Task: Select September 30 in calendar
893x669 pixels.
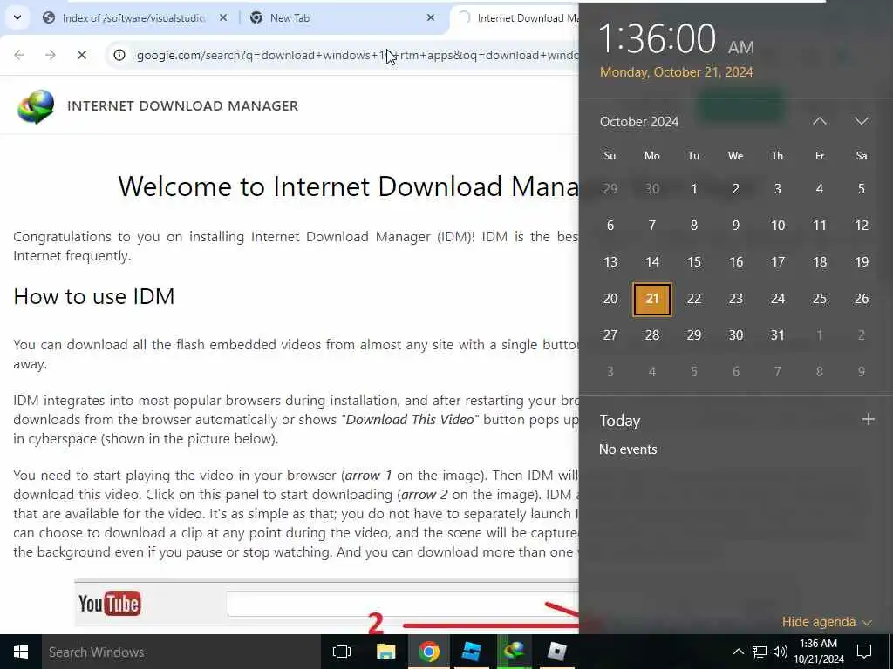Action: [652, 189]
